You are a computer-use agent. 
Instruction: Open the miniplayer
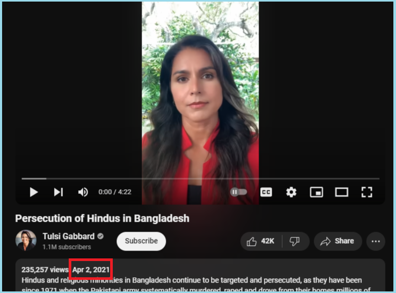tap(316, 192)
